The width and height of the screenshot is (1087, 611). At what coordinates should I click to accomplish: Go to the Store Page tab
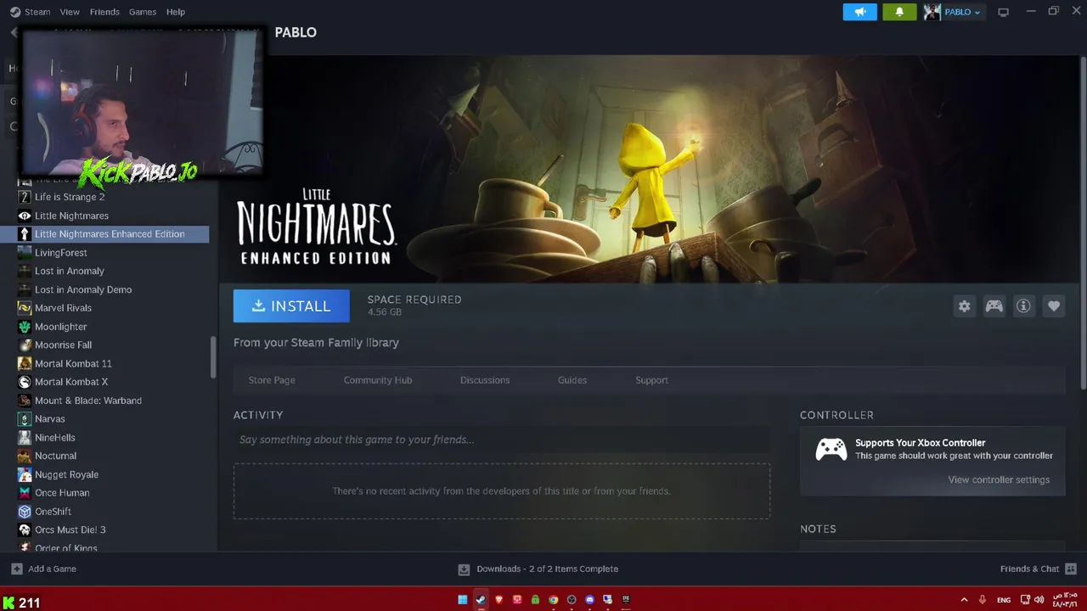(x=272, y=380)
